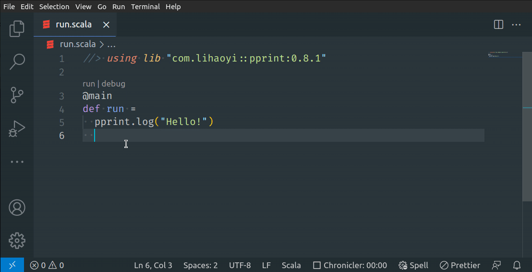Screen dimensions: 532x272
Task: Click line number 2 in gutter
Action: coord(61,72)
